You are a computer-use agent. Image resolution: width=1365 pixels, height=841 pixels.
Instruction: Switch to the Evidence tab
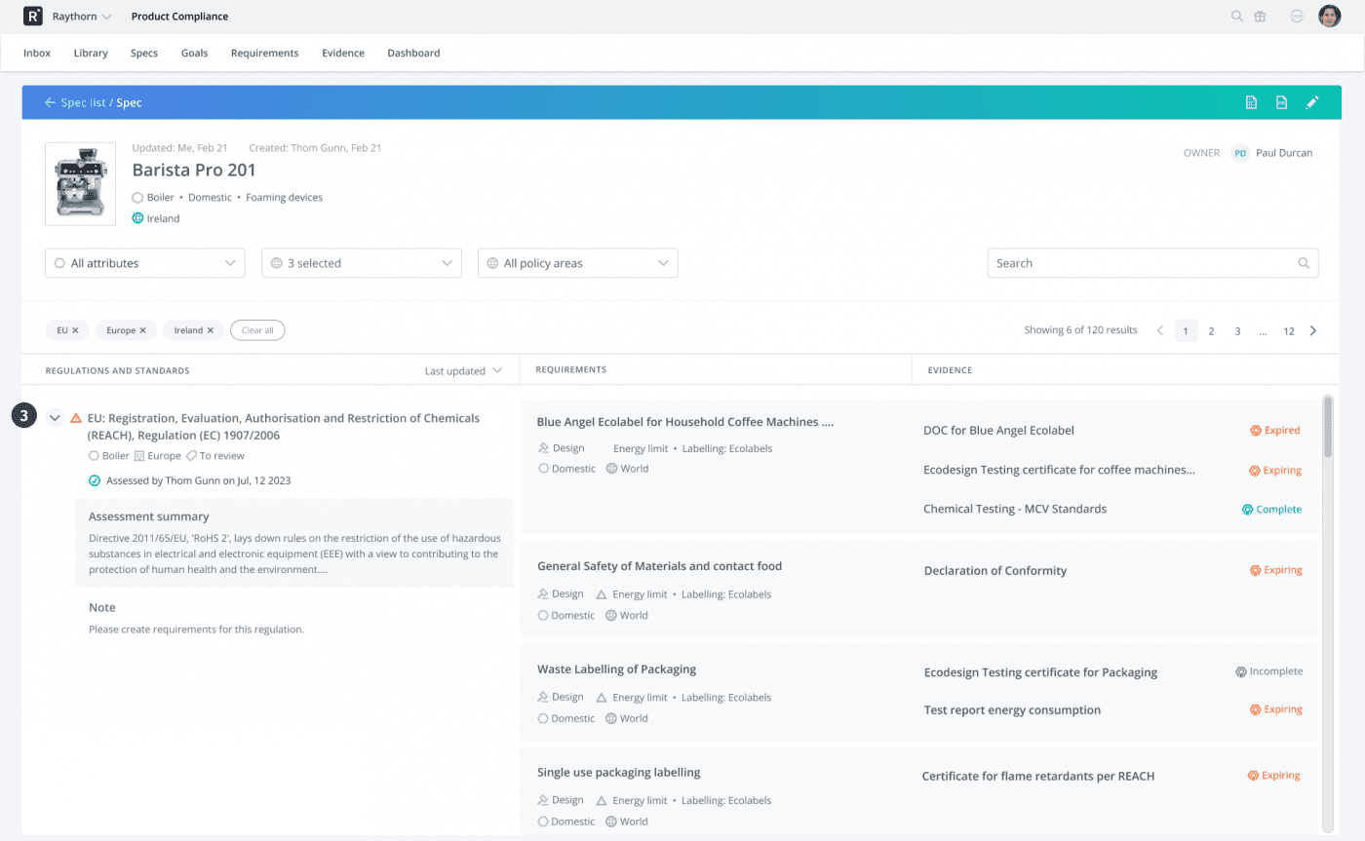pyautogui.click(x=342, y=53)
